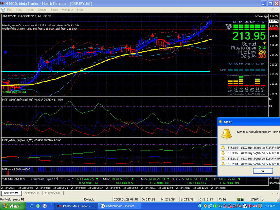Open the Insert menu

[30, 10]
